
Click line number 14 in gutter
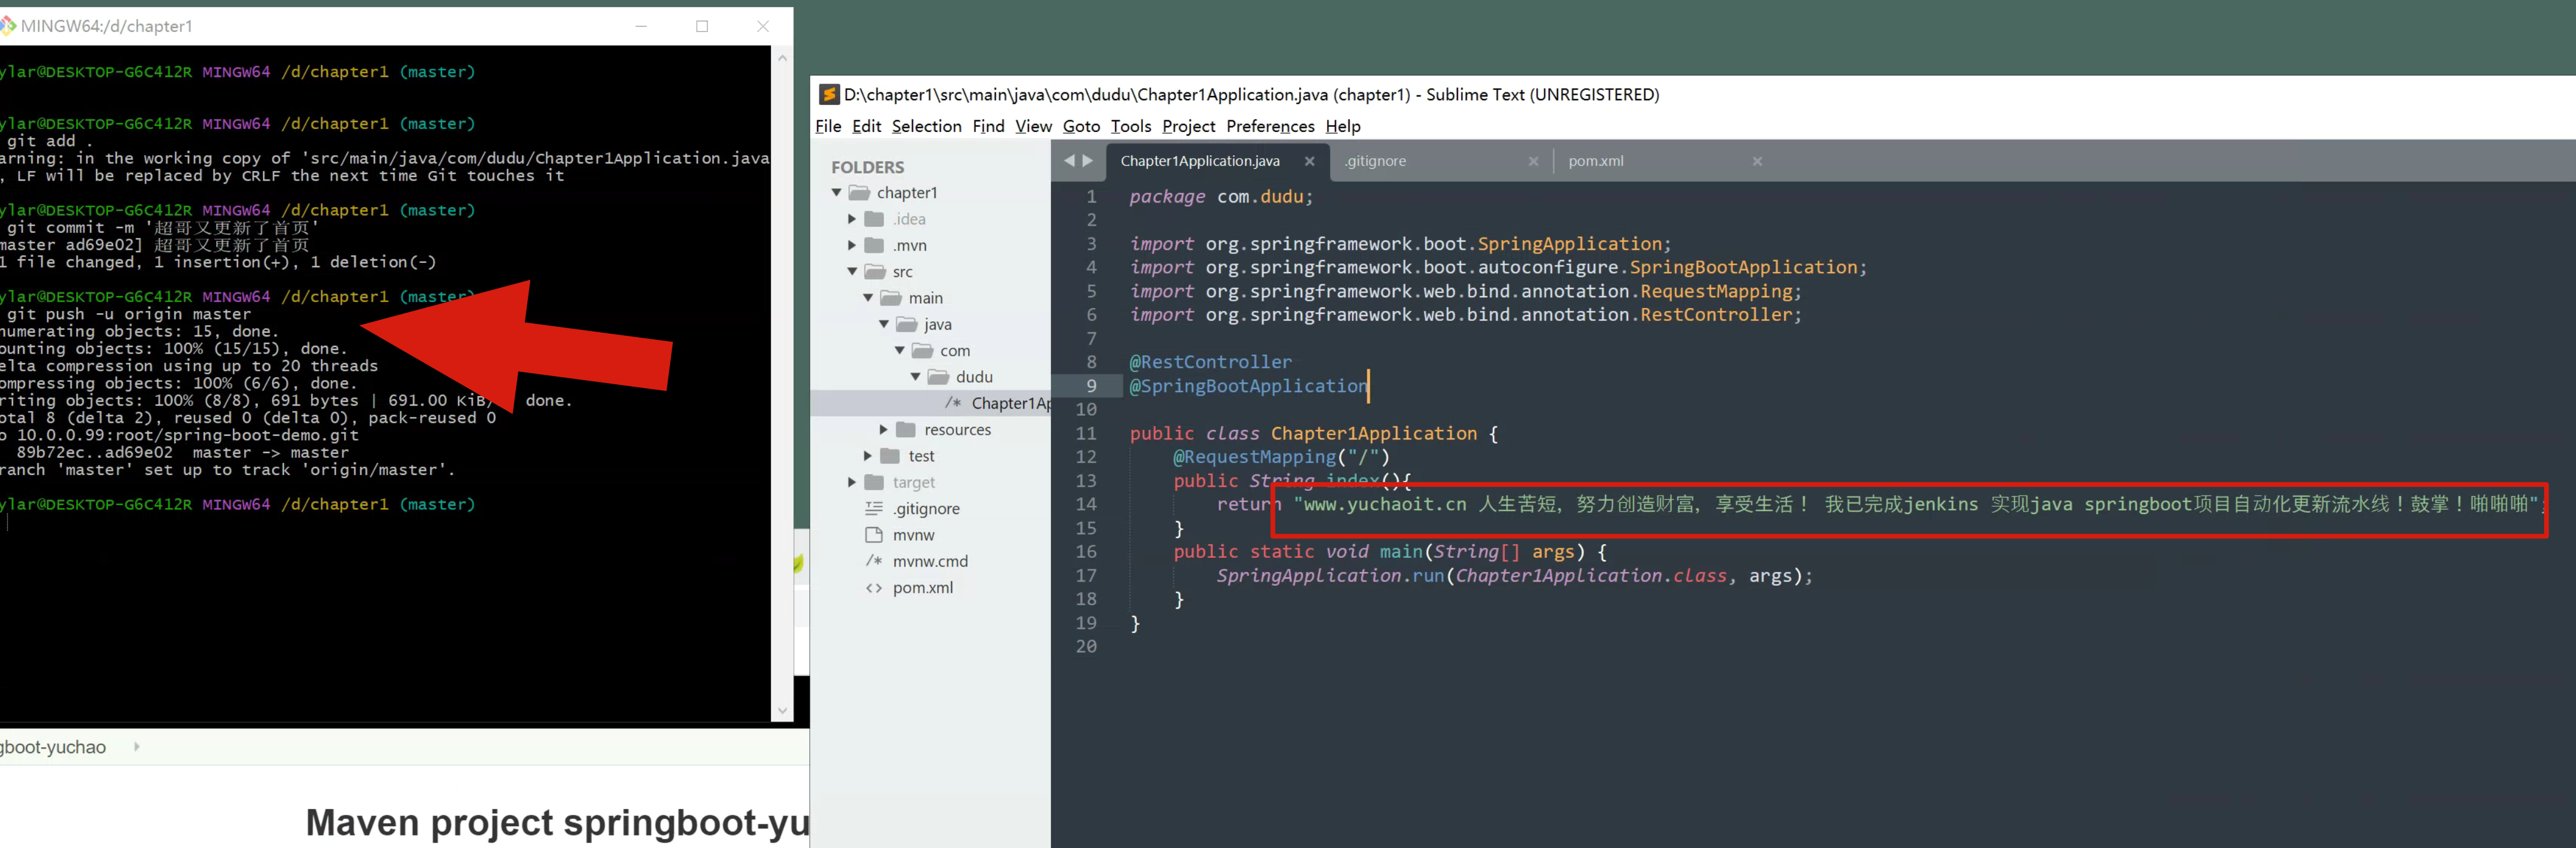tap(1086, 504)
